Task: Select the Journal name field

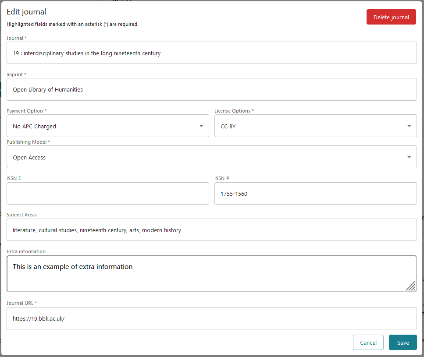Action: pyautogui.click(x=212, y=53)
